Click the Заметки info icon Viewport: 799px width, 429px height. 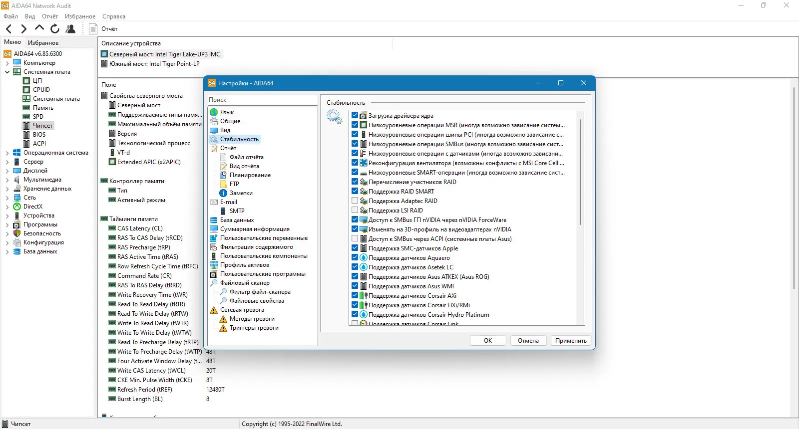[x=223, y=193]
